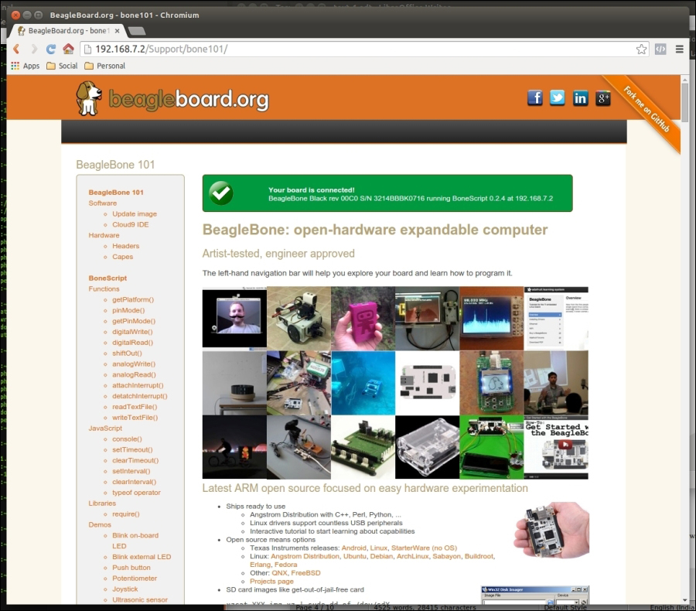
Task: Open the detachInterrupt() function page
Action: click(140, 396)
